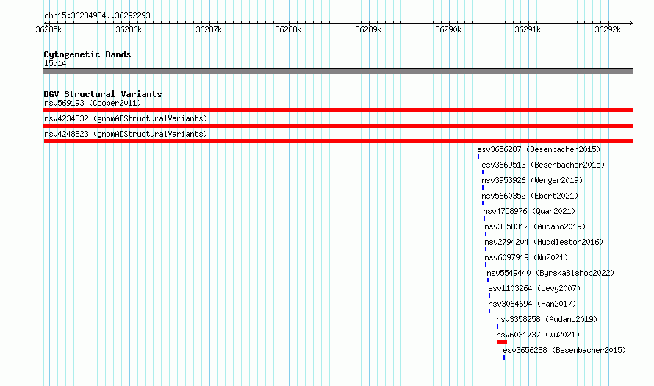Viewport: 654px width, 386px height.
Task: Open nsv2794204 (Huddleston2016) variant
Action: click(x=544, y=242)
